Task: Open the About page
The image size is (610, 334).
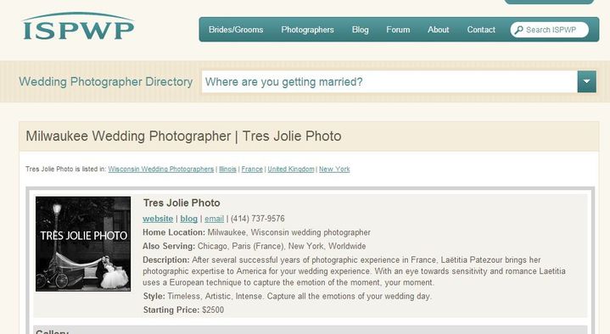Action: pyautogui.click(x=438, y=30)
